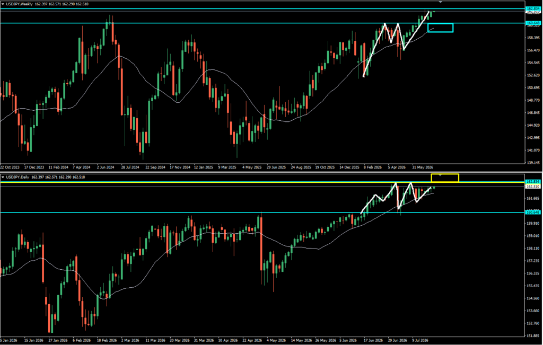Click the 28 Jul 2024 date on Weekly axis

point(130,167)
